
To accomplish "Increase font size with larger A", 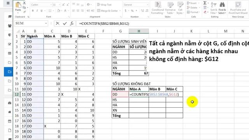I will pyautogui.click(x=63, y=5).
